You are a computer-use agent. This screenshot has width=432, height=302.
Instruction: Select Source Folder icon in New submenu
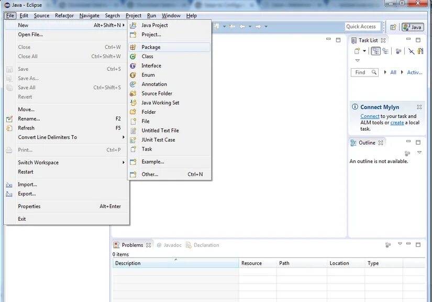(x=133, y=93)
